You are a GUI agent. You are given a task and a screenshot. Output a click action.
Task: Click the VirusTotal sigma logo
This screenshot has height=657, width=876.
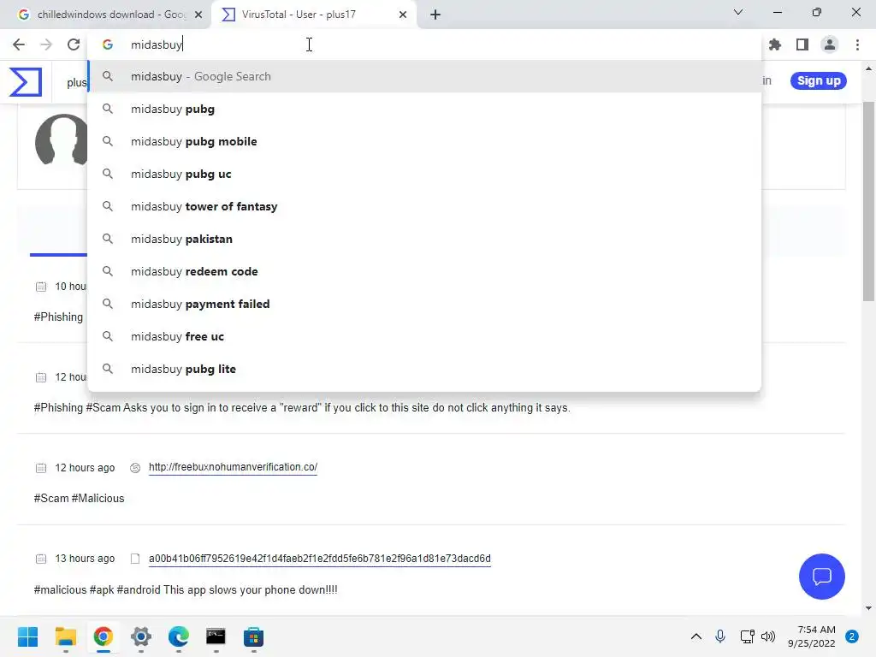pyautogui.click(x=26, y=82)
